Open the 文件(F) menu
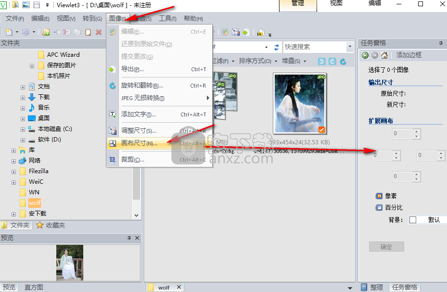The height and width of the screenshot is (292, 447). pos(15,18)
